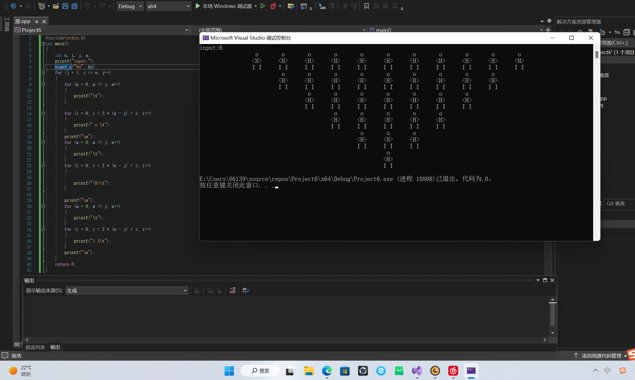
Task: Select the Git 更改 tab
Action: 616,203
